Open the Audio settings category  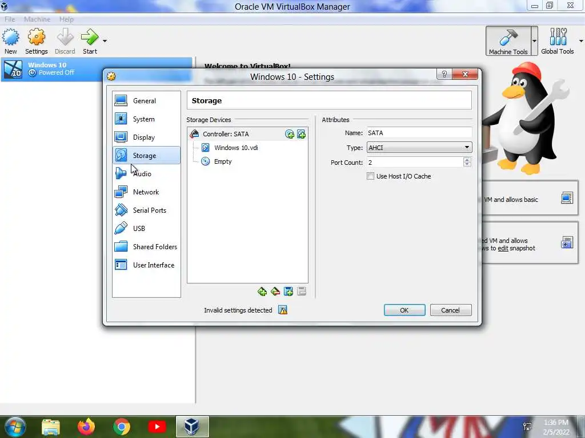click(146, 173)
